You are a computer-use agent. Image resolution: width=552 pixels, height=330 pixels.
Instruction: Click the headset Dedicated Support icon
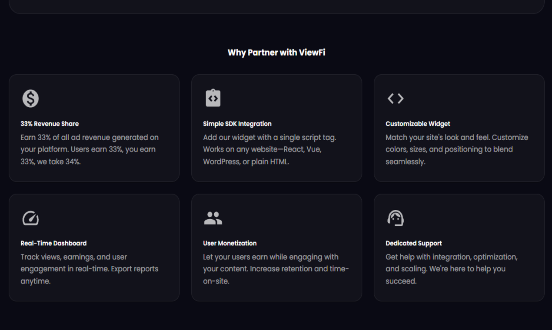coord(395,218)
